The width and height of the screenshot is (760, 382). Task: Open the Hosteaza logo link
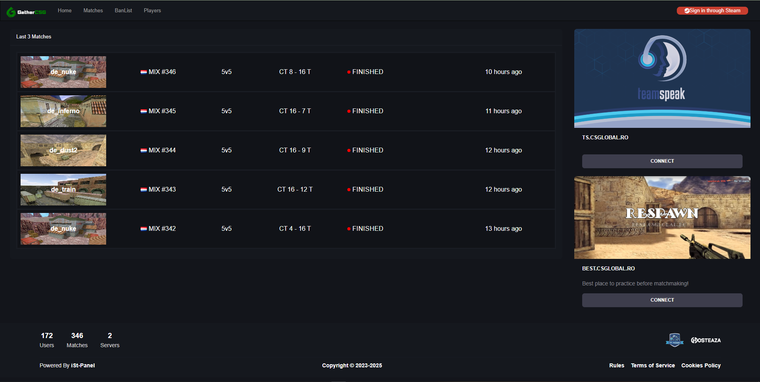[706, 340]
